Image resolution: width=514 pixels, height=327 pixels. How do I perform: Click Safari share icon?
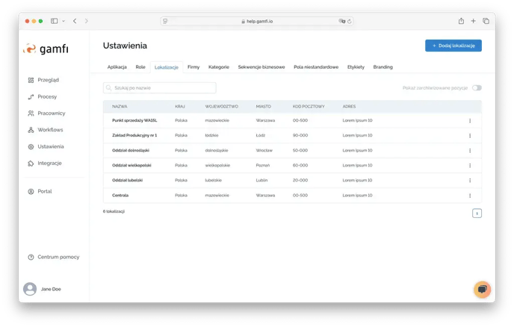click(x=461, y=21)
